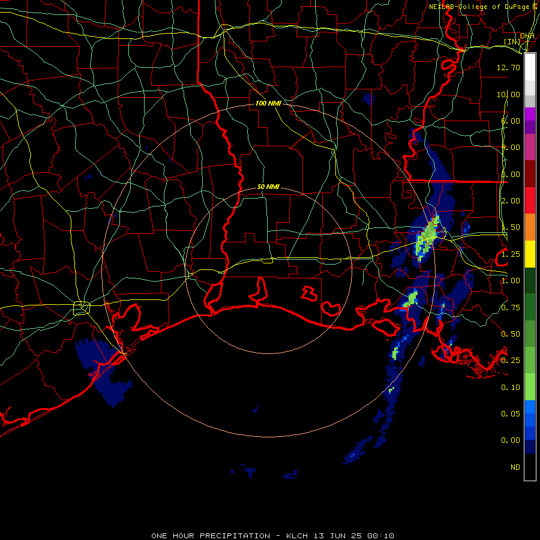The image size is (540, 540).
Task: Click the 0.00 legend value
Action: (x=511, y=440)
